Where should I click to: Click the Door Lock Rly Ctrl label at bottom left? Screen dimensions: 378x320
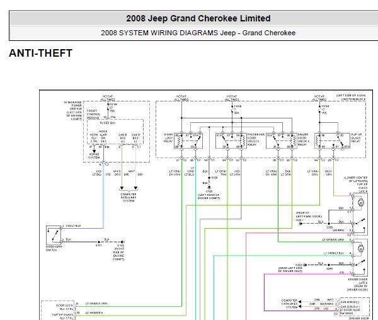(64, 307)
